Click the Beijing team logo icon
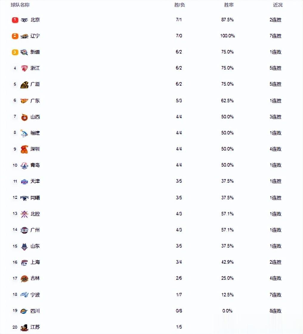Image resolution: width=303 pixels, height=334 pixels. [x=24, y=20]
